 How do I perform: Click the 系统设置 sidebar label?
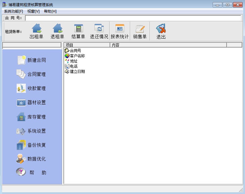[37, 131]
